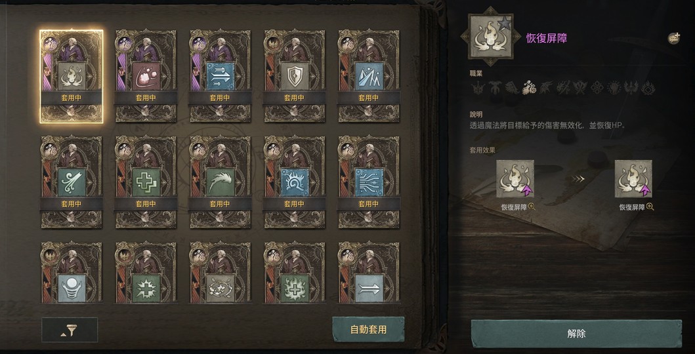The height and width of the screenshot is (354, 695).
Task: Select the shield skill card
Action: tap(295, 76)
